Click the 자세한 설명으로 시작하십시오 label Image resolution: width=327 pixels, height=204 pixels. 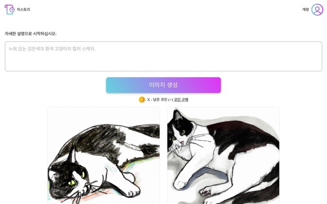(31, 33)
